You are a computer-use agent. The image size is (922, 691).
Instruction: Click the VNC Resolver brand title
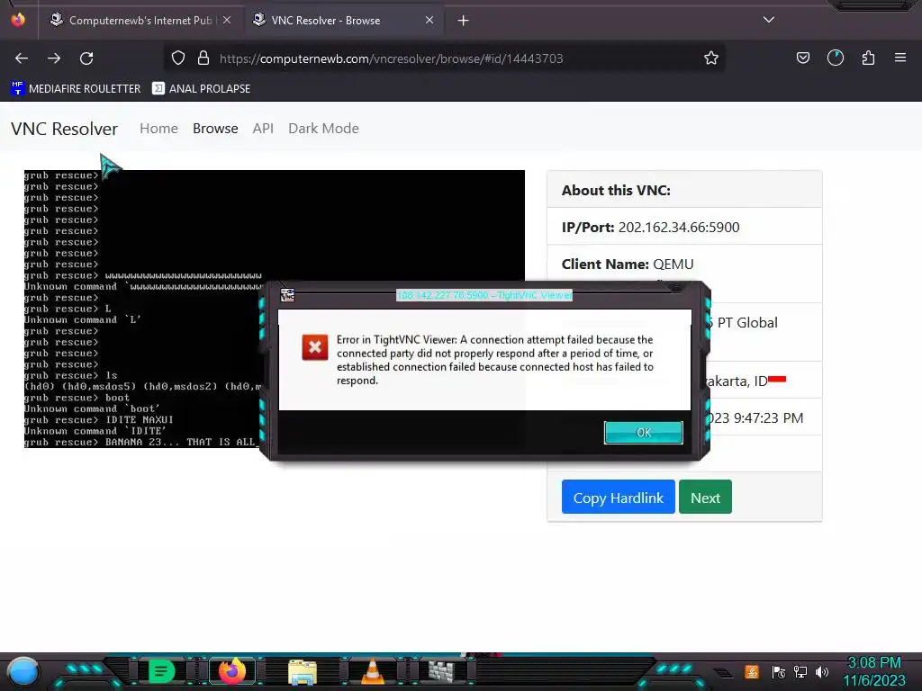(x=64, y=129)
